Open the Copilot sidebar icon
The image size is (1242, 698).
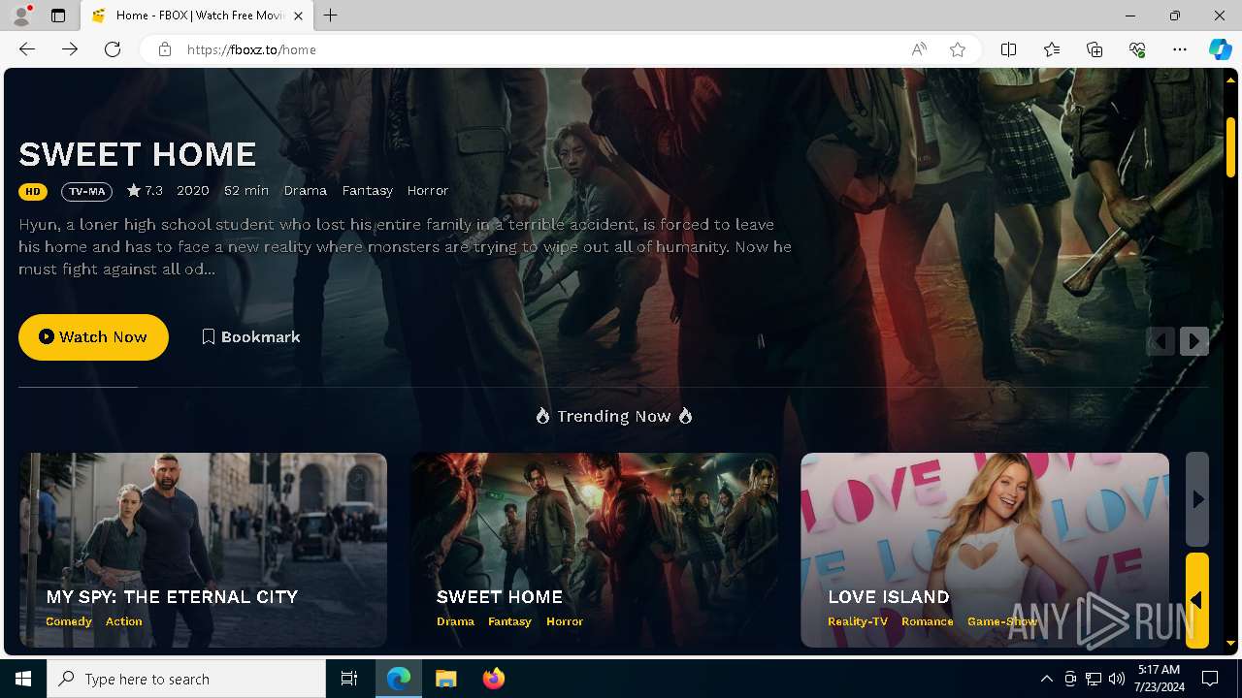point(1220,49)
